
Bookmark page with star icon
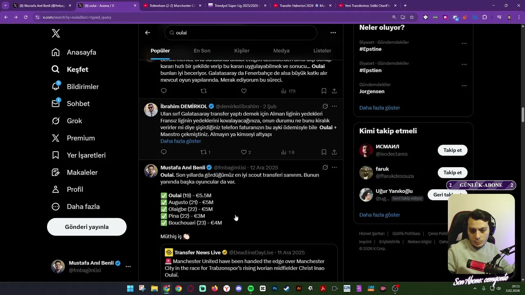click(x=412, y=17)
